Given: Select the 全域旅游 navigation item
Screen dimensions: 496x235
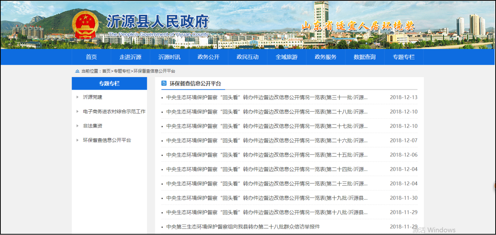Looking at the screenshot, I should [x=286, y=57].
